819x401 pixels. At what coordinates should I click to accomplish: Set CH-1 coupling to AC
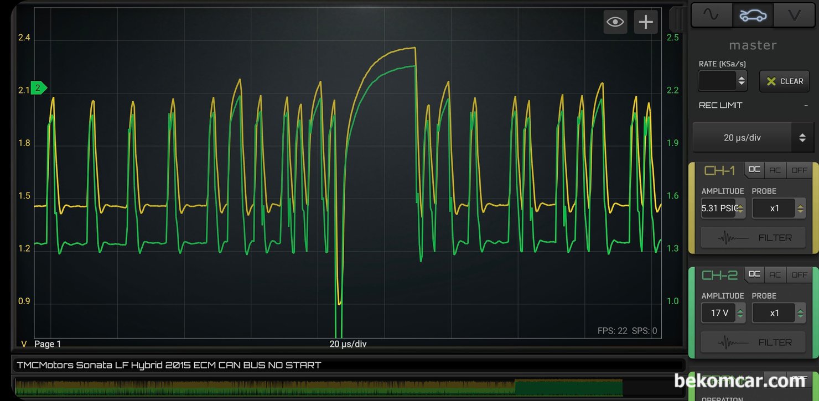pyautogui.click(x=775, y=170)
